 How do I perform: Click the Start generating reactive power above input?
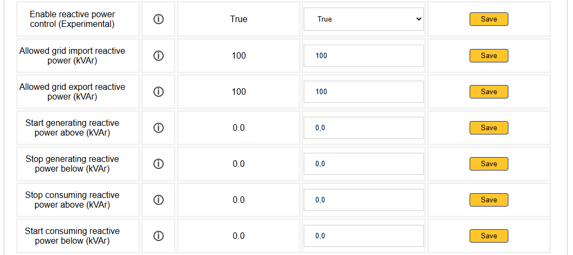364,127
